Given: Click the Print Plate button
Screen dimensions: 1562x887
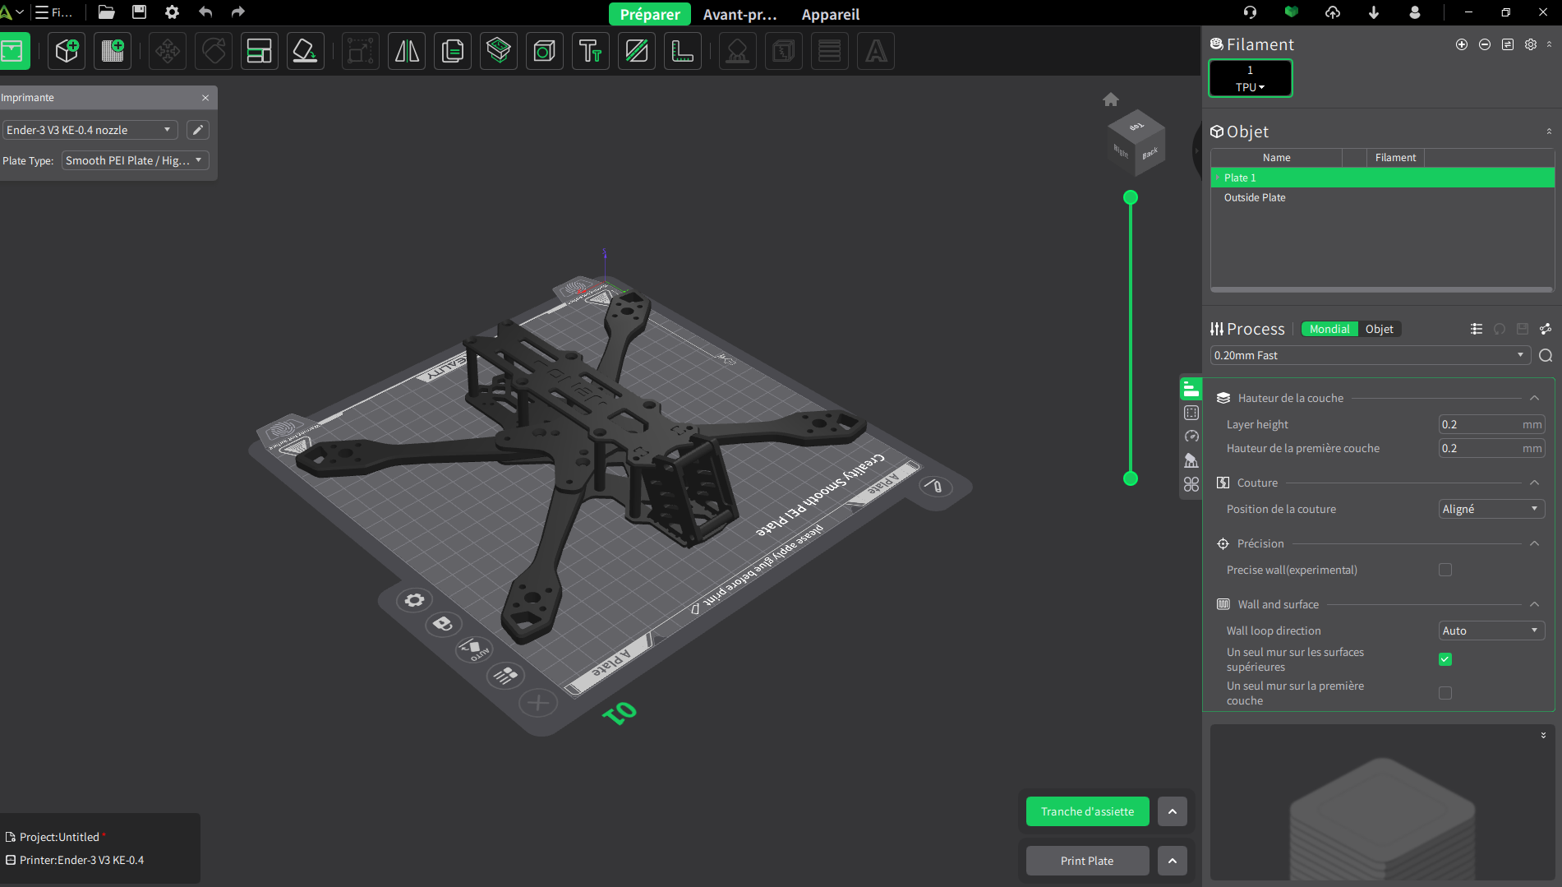Looking at the screenshot, I should click(1087, 861).
